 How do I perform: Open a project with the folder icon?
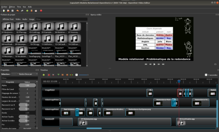8,11
